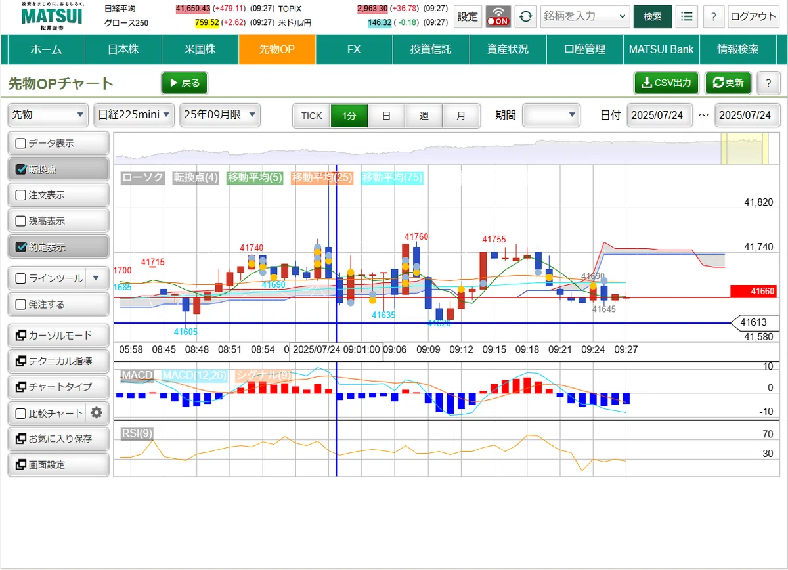Open カーソルモード window

coord(58,335)
